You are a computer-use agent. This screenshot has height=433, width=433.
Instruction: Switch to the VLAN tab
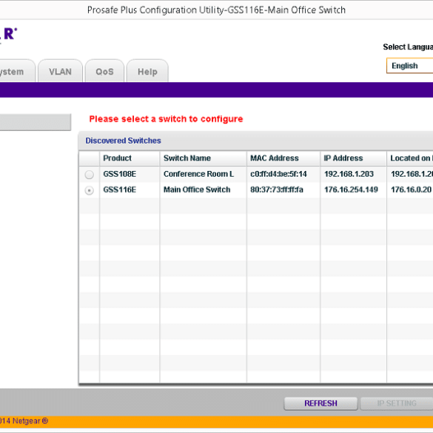pos(60,72)
